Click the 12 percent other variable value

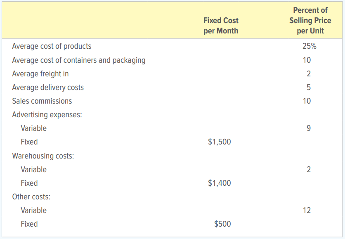[307, 211]
